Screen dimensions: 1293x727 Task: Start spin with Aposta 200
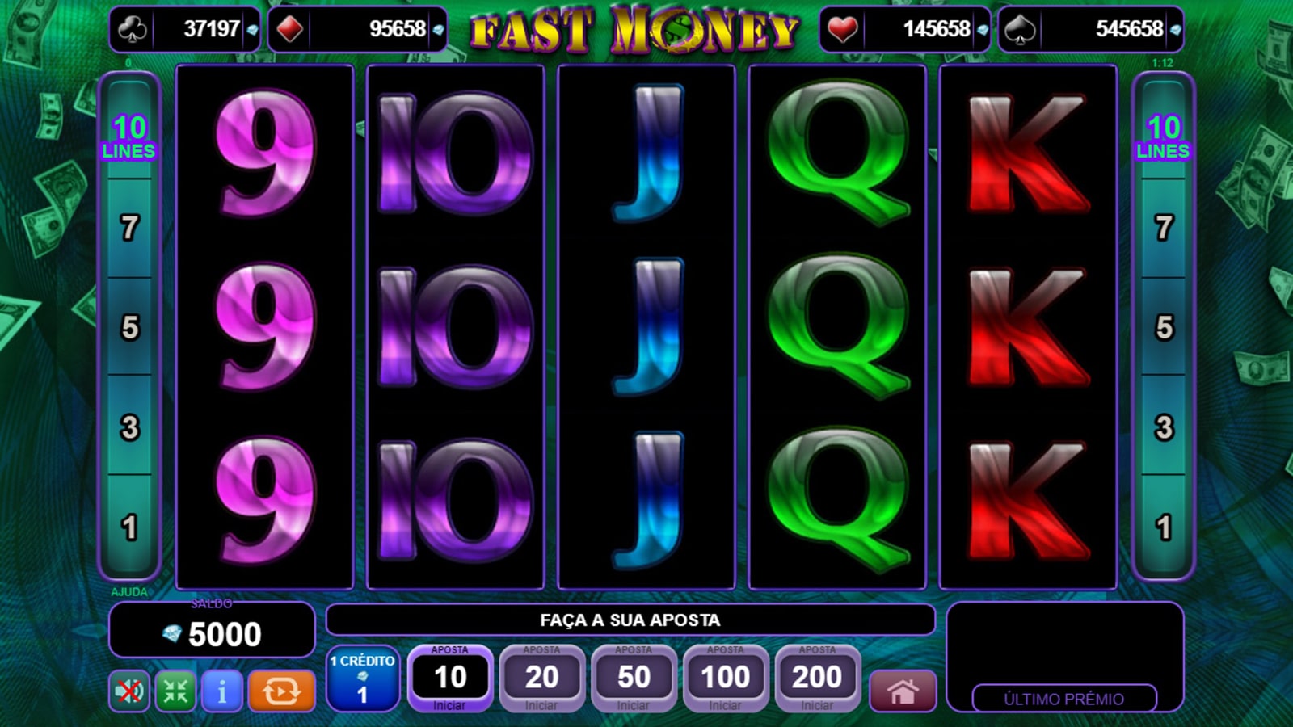point(817,679)
